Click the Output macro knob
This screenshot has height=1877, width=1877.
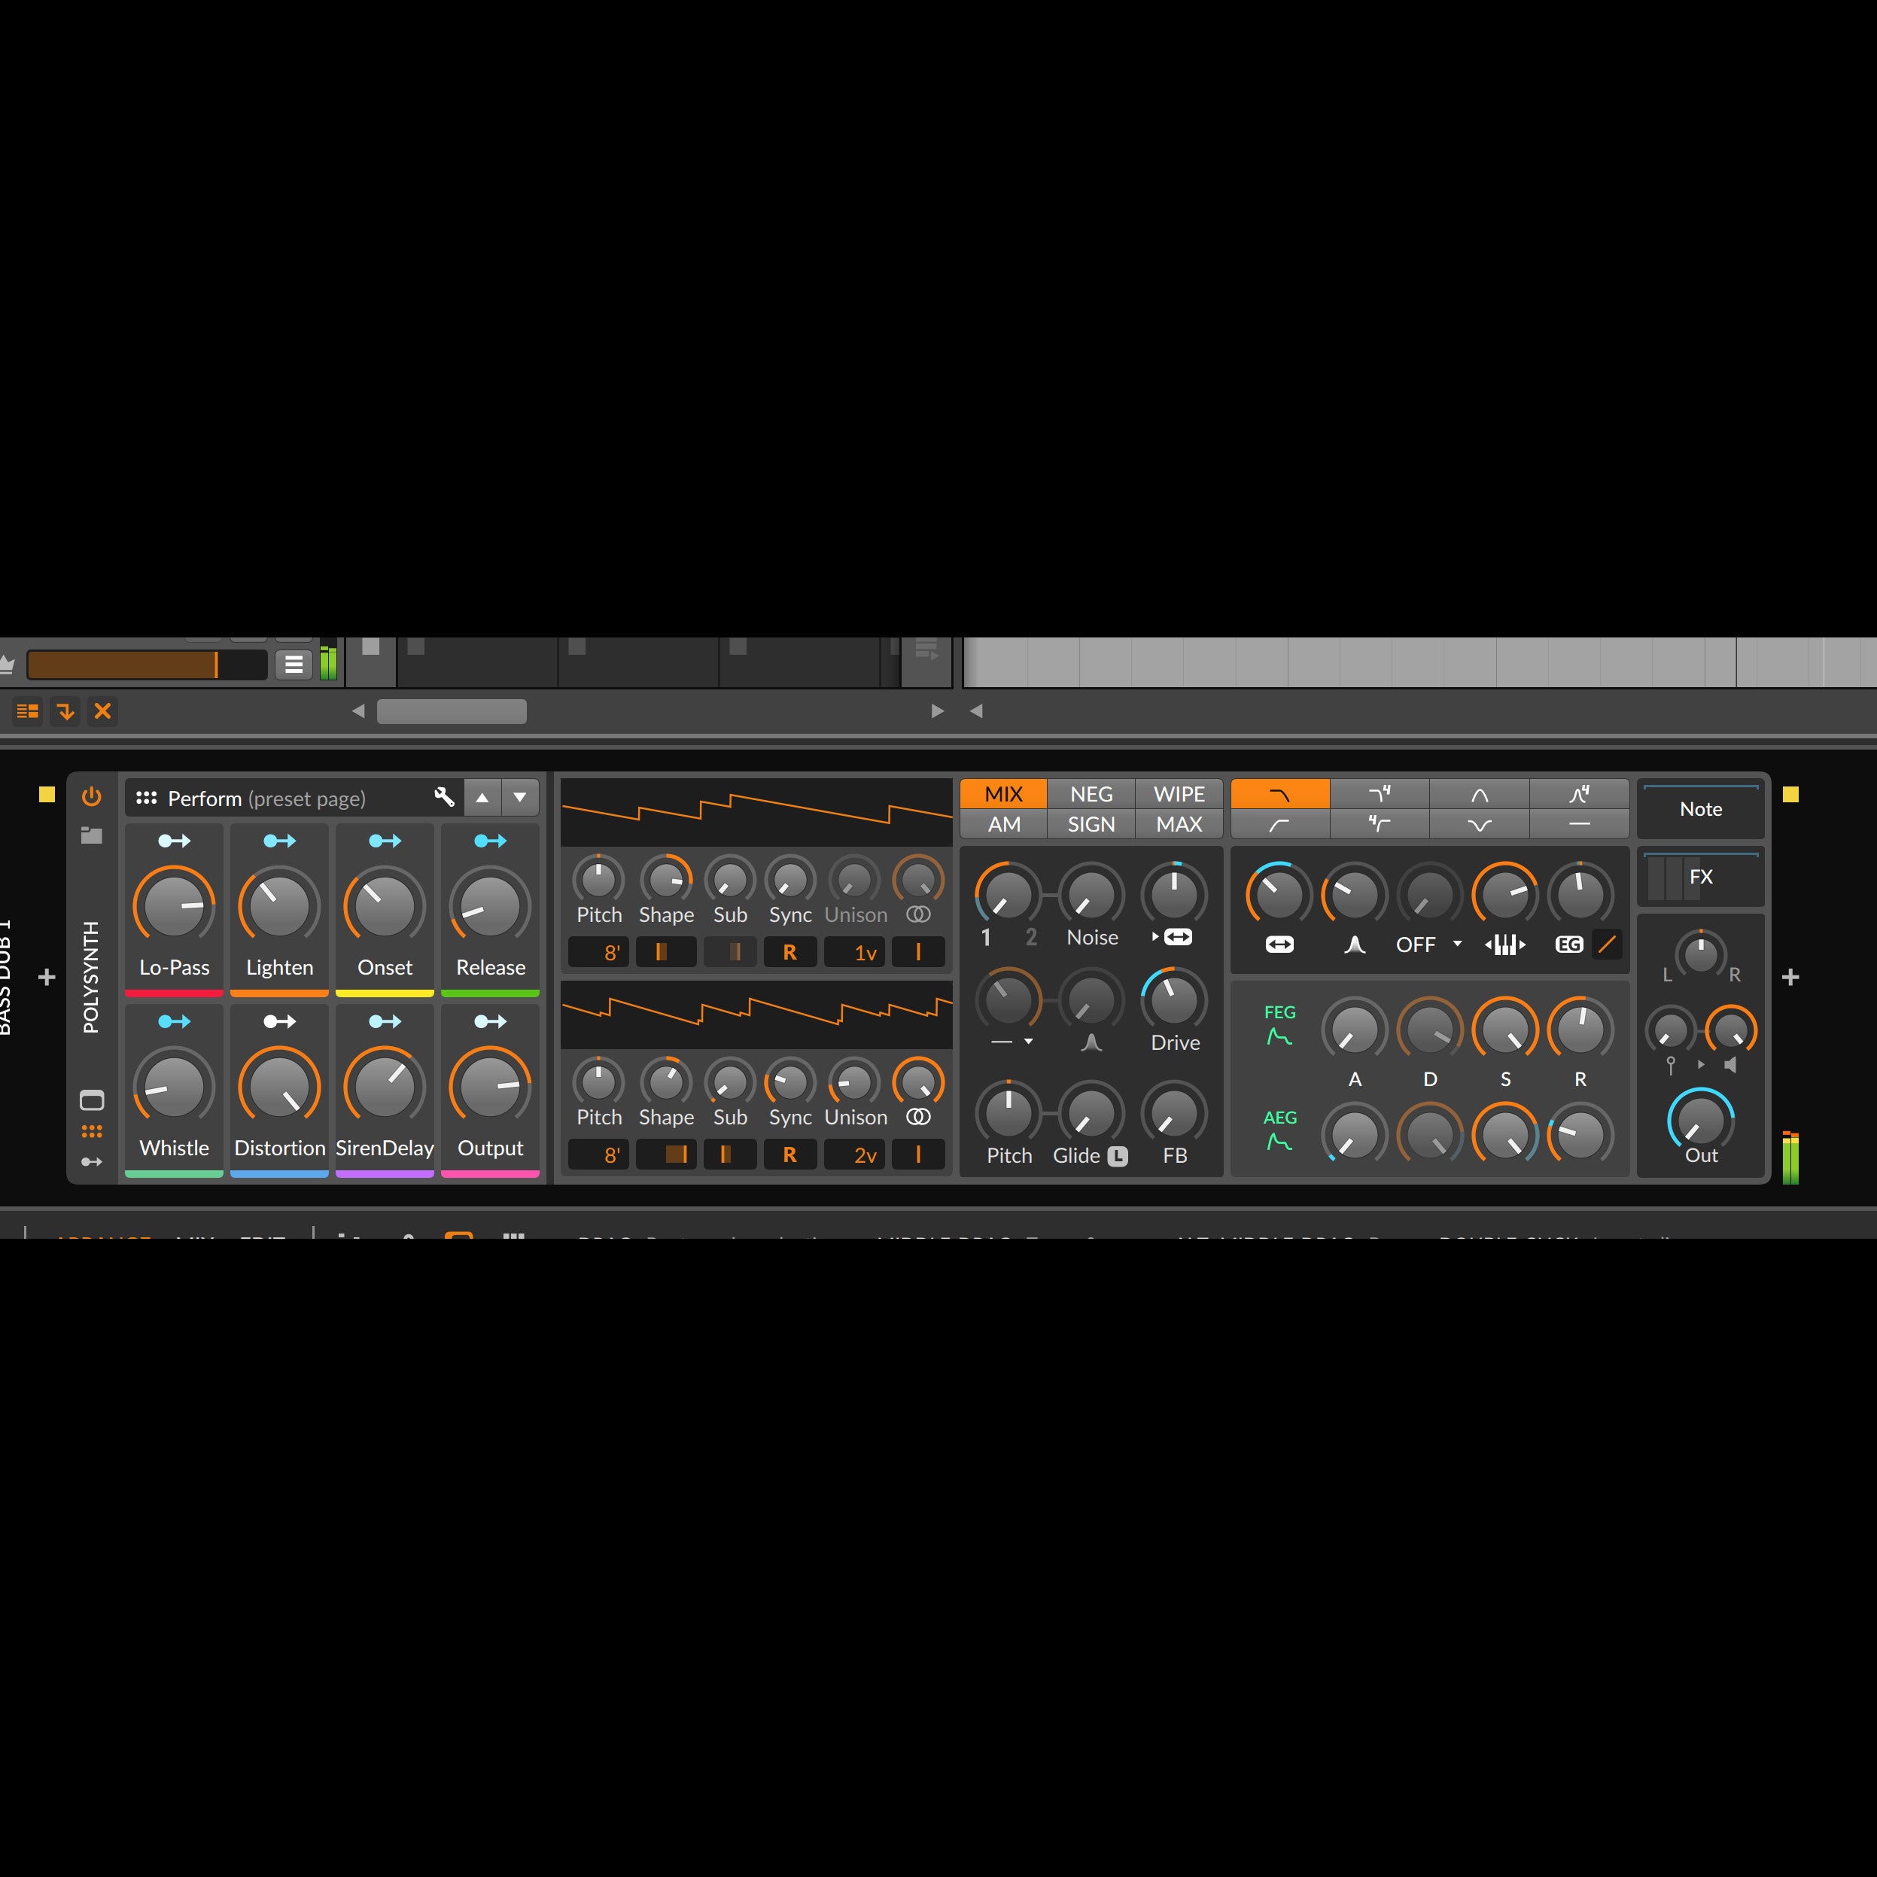[x=490, y=1086]
